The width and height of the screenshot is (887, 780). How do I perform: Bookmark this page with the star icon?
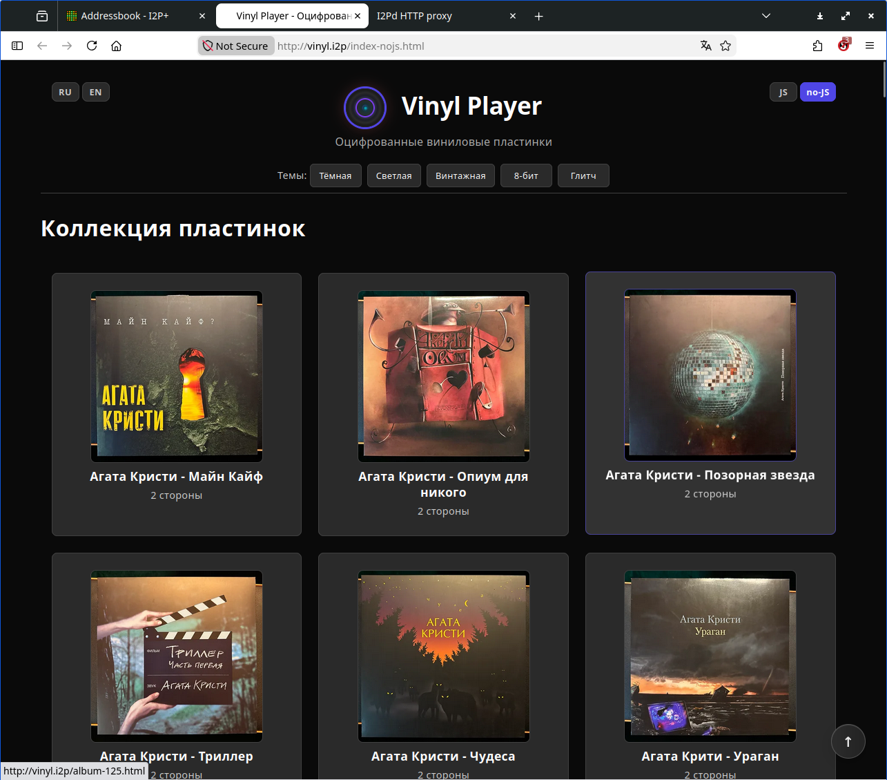click(x=725, y=46)
